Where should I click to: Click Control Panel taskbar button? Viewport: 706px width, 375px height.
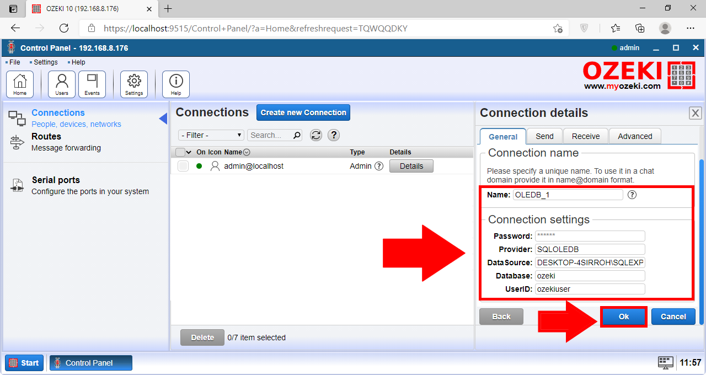[x=91, y=363]
